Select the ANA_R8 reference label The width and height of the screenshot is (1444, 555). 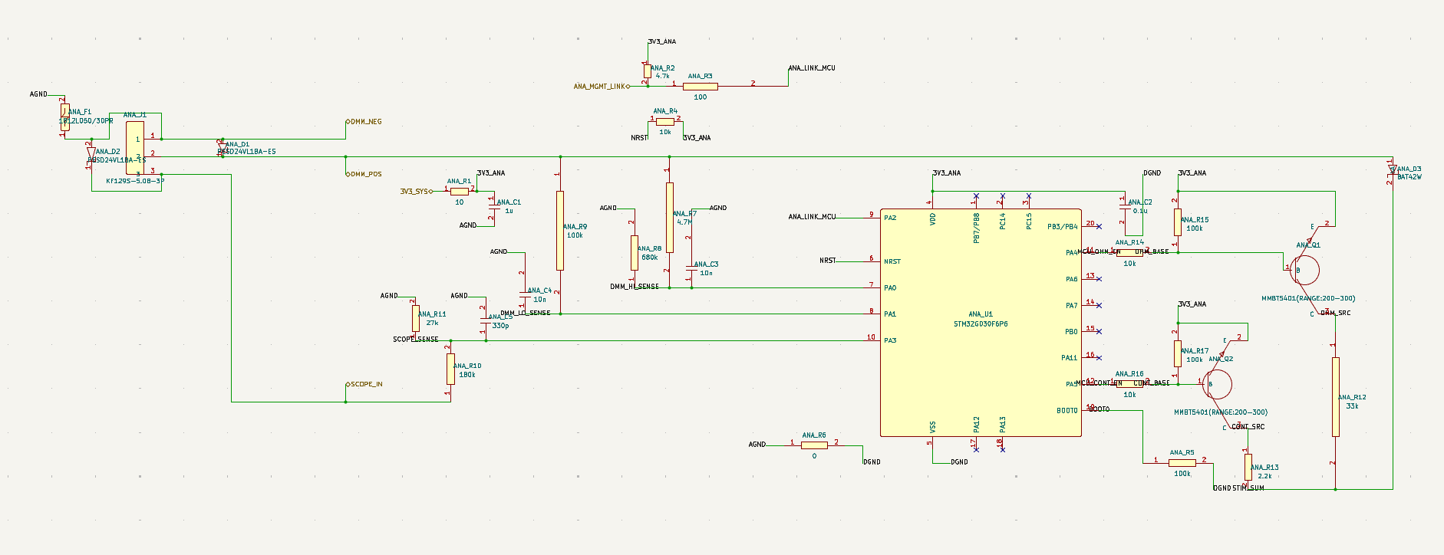649,249
